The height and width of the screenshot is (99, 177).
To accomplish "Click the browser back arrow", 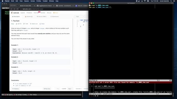I will [12, 9].
